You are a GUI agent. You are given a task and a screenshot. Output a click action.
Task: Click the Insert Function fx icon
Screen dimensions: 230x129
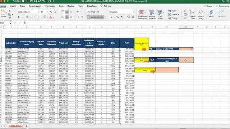pyautogui.click(x=25, y=23)
